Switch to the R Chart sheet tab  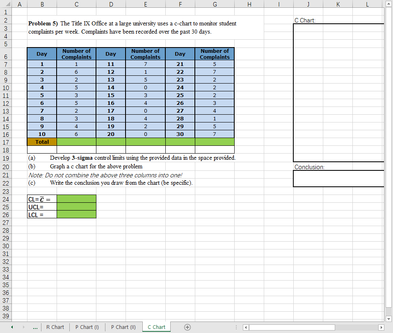(55, 327)
